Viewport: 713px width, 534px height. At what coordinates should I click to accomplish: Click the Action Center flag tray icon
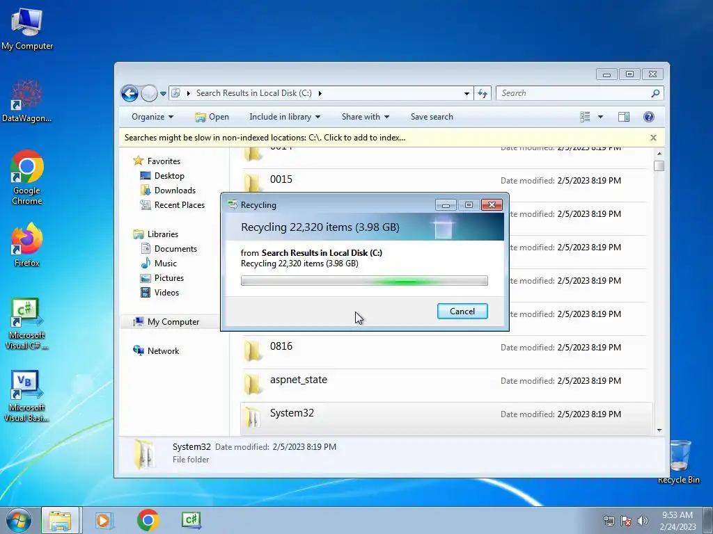click(626, 521)
